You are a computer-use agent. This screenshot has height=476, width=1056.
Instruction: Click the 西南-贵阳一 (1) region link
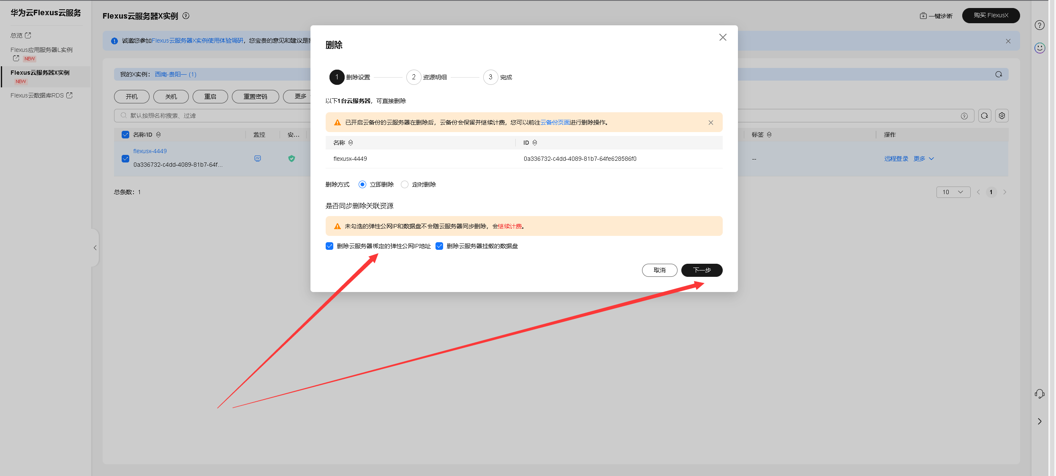pos(176,74)
